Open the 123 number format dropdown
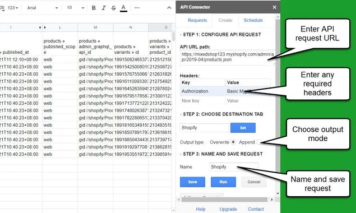Image resolution: width=356 pixels, height=213 pixels. click(x=13, y=8)
